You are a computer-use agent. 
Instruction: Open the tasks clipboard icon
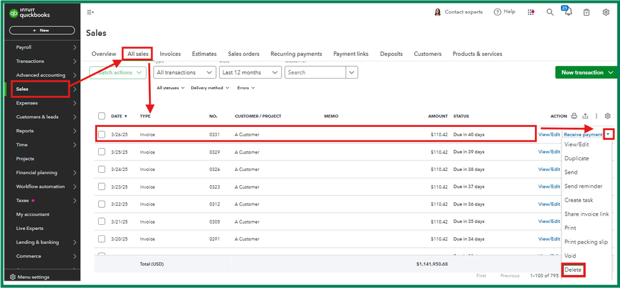[x=586, y=12]
